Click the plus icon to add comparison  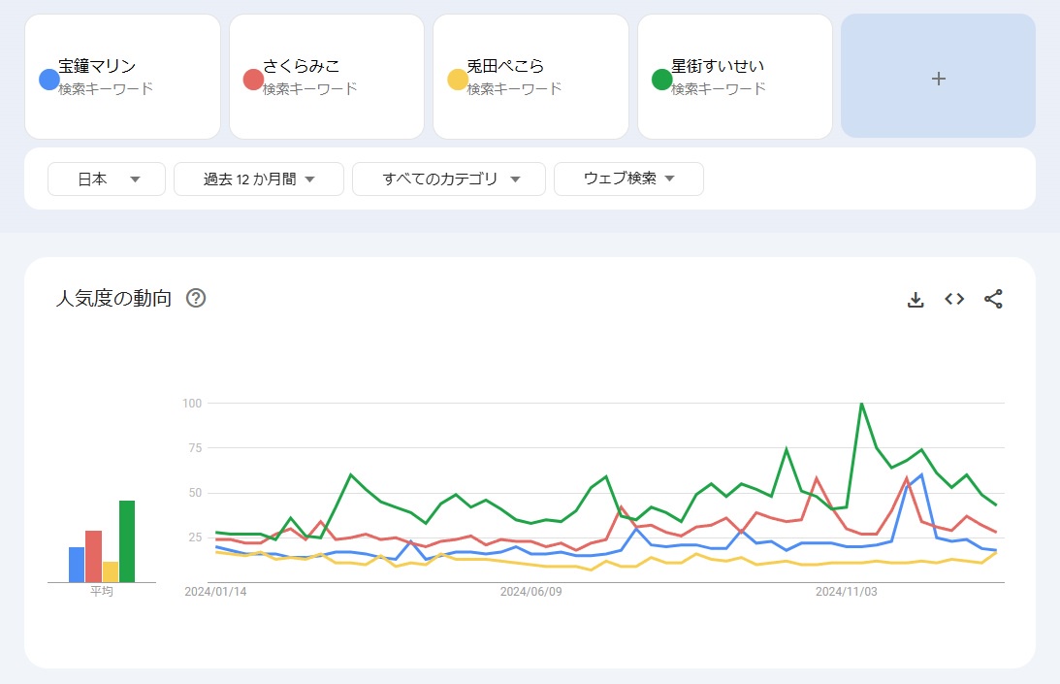coord(938,79)
